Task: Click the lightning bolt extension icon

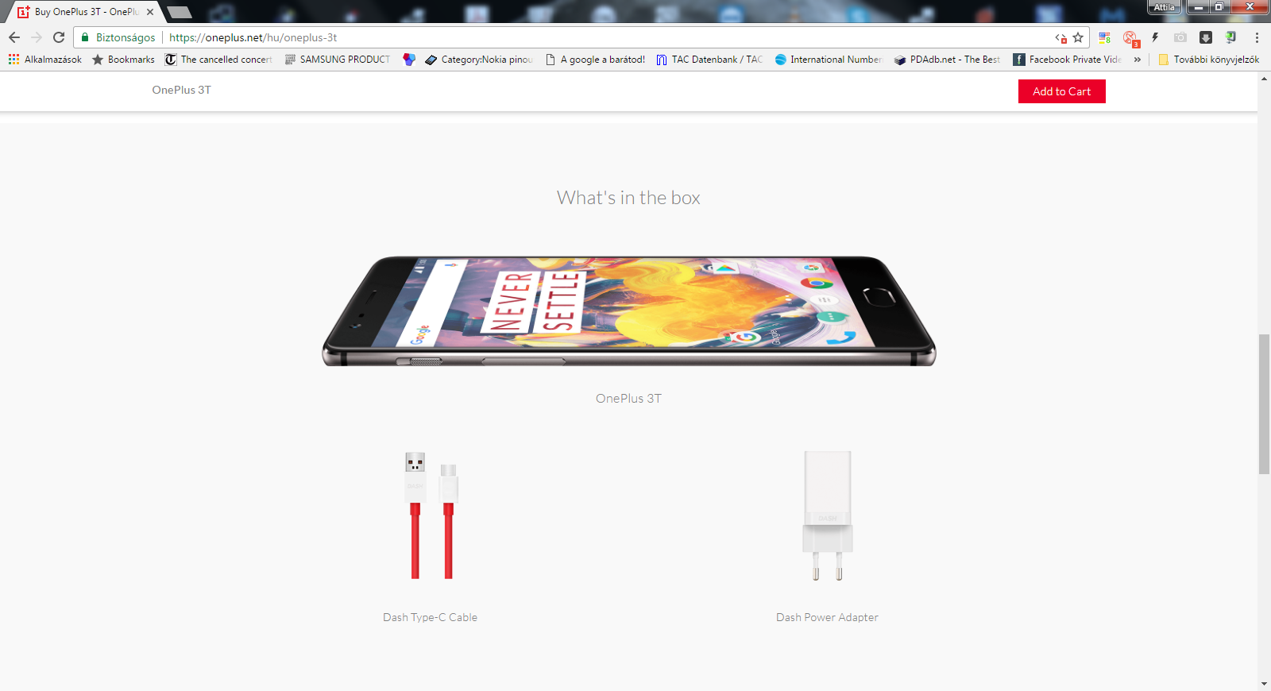Action: tap(1155, 37)
